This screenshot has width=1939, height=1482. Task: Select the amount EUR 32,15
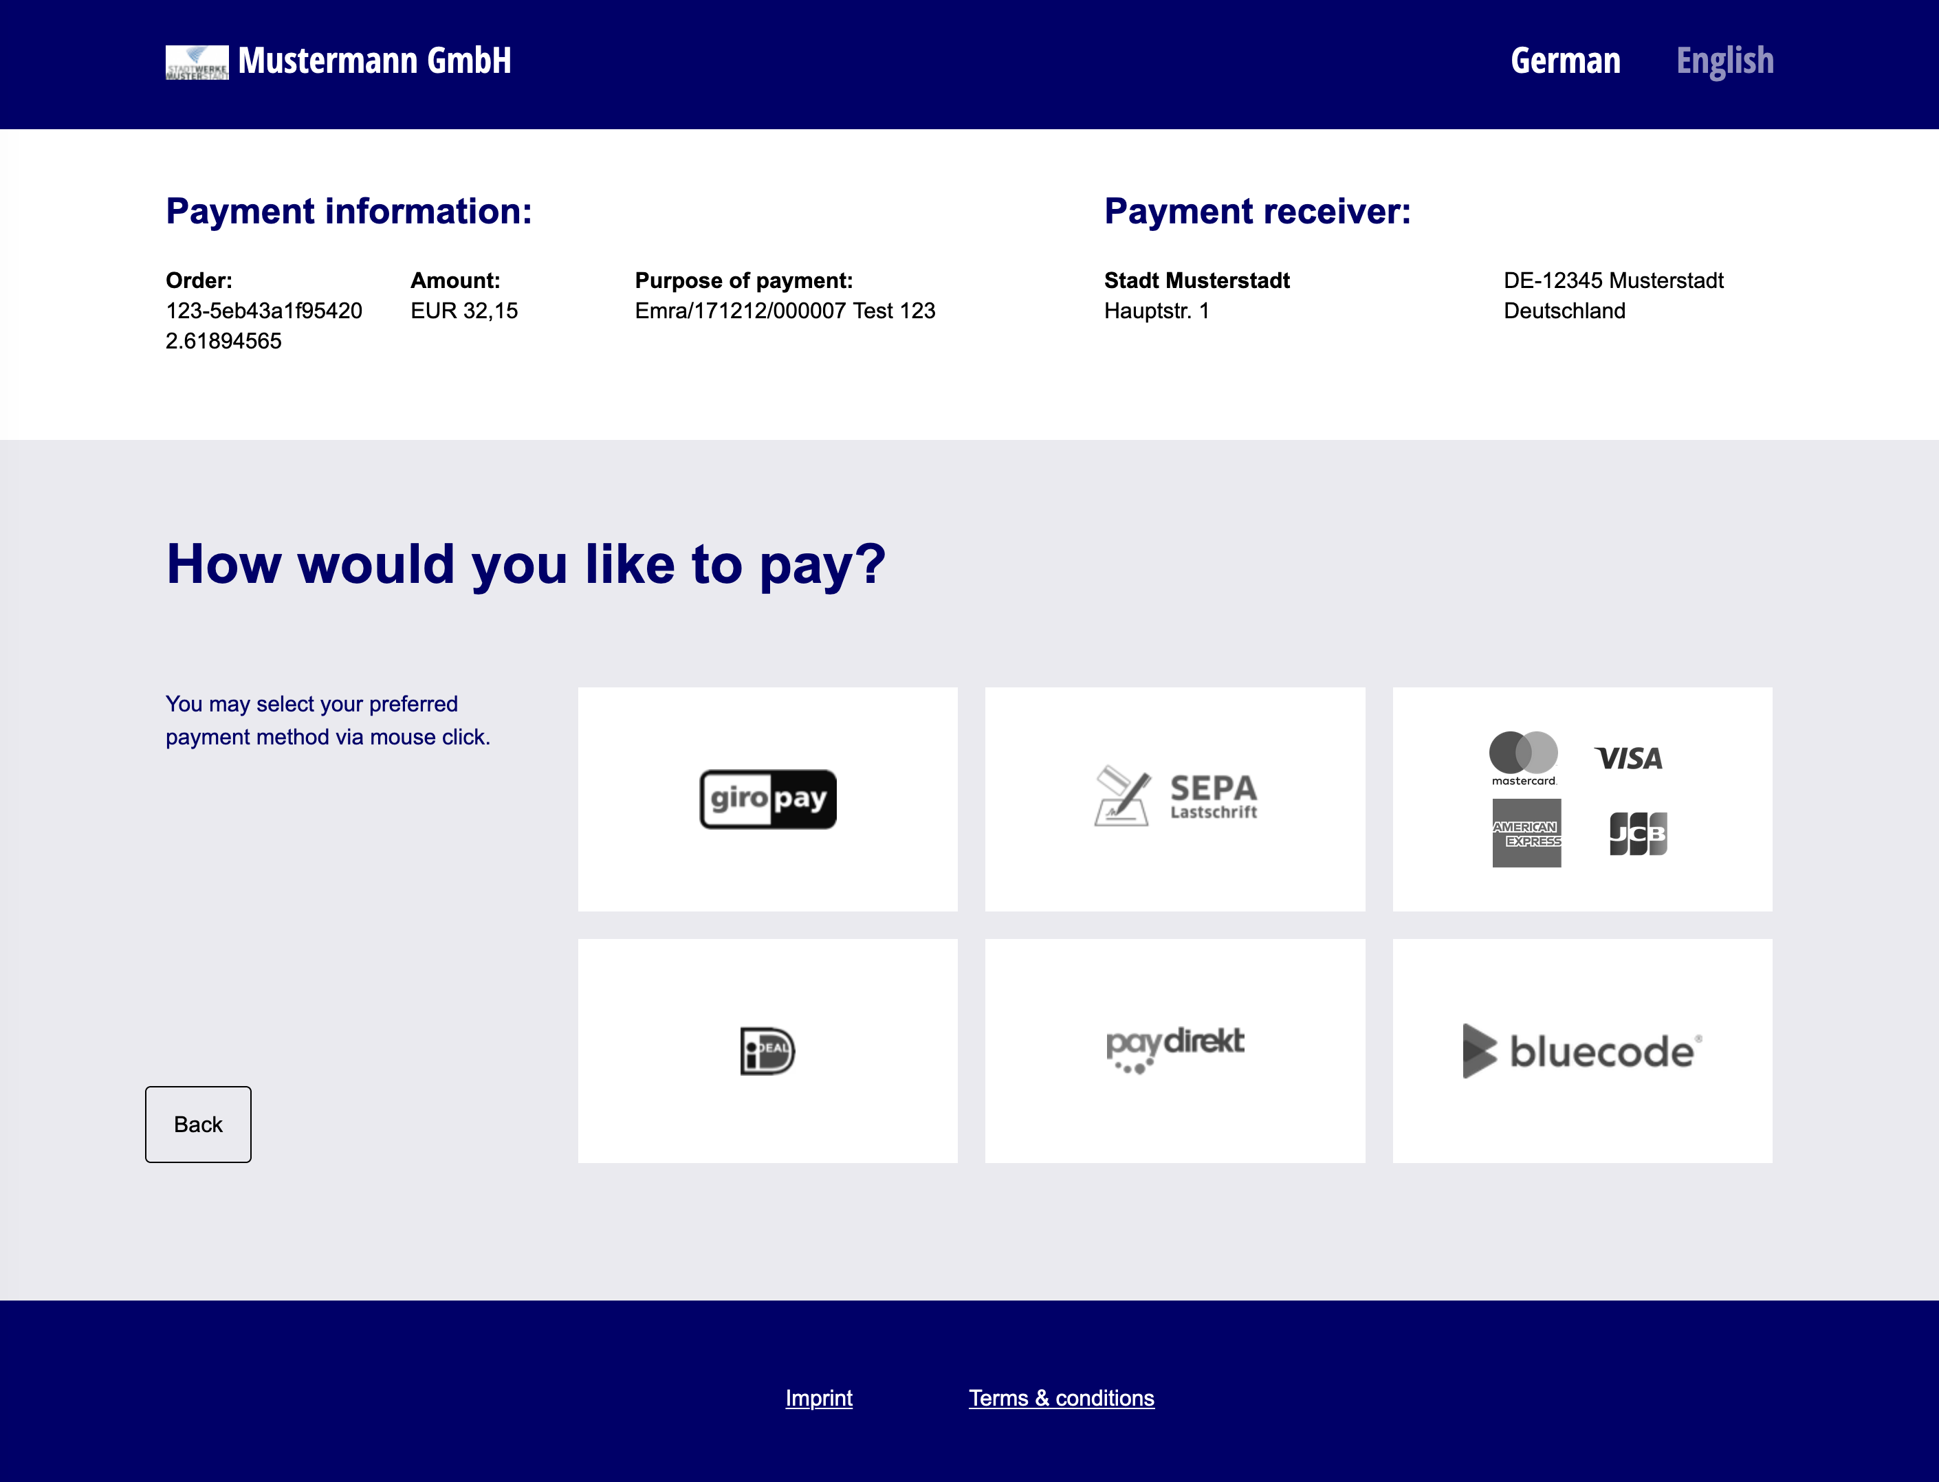click(465, 311)
